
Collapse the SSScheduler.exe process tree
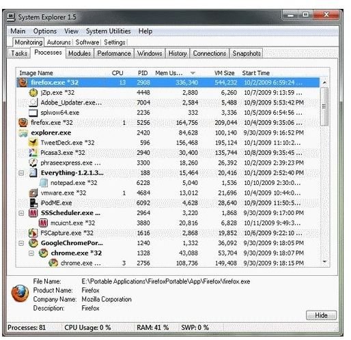tap(21, 213)
